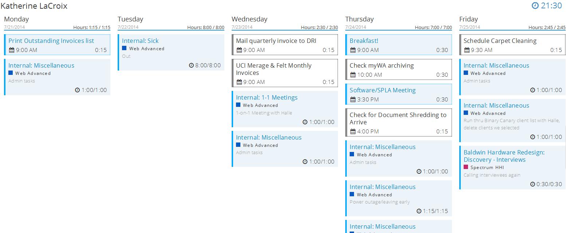Click calendar icon on Breakfast! entry
This screenshot has height=233, width=566.
[x=353, y=50]
